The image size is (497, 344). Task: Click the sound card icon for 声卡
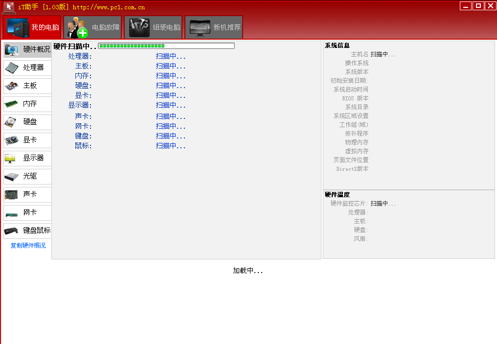(x=11, y=195)
